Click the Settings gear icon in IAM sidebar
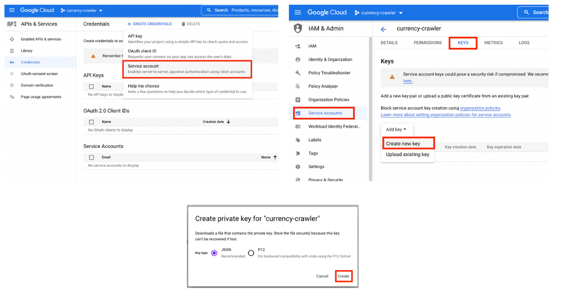Image resolution: width=562 pixels, height=295 pixels. [298, 167]
